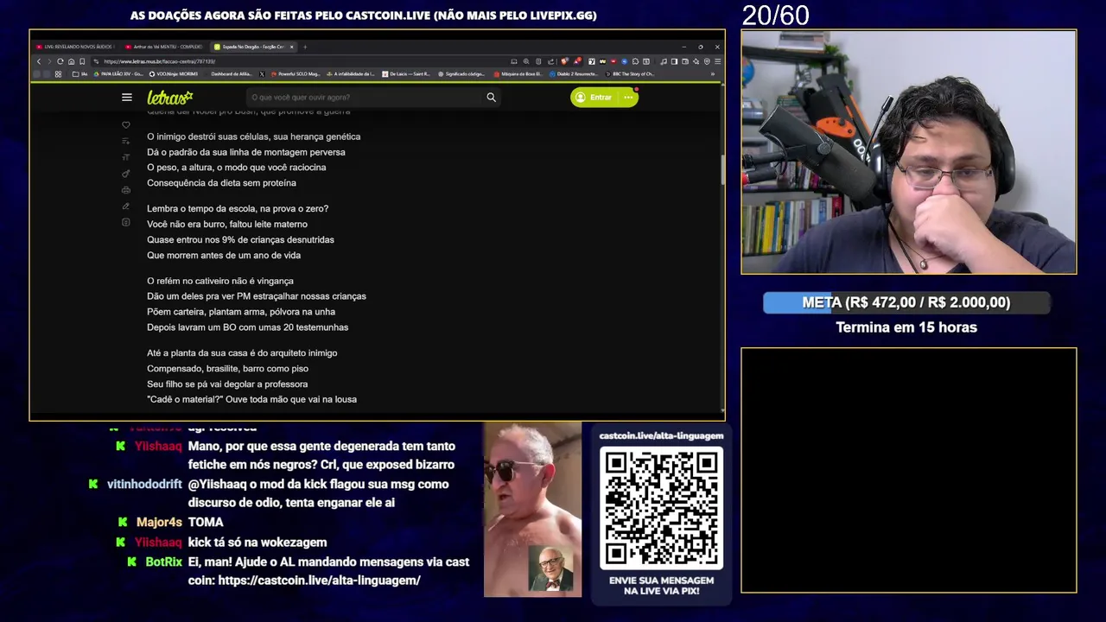Open 'BBC The Story of Ch...' bookmark

[629, 73]
